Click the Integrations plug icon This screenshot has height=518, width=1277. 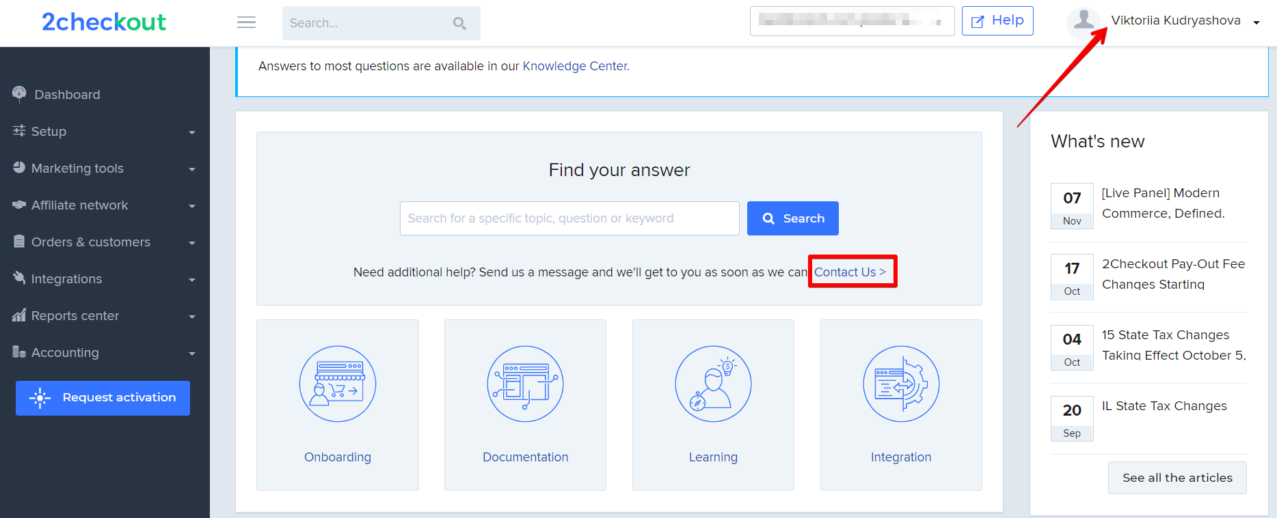tap(19, 278)
